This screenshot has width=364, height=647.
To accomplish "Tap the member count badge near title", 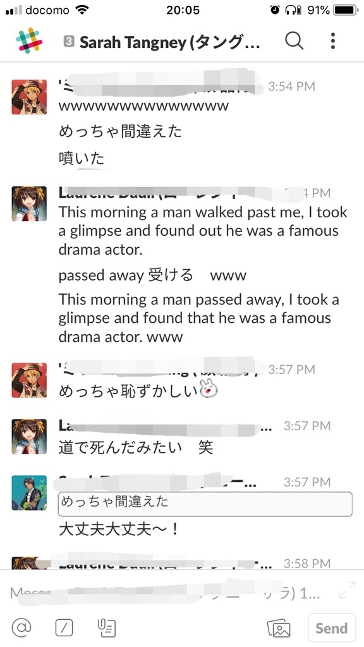I will (x=68, y=41).
